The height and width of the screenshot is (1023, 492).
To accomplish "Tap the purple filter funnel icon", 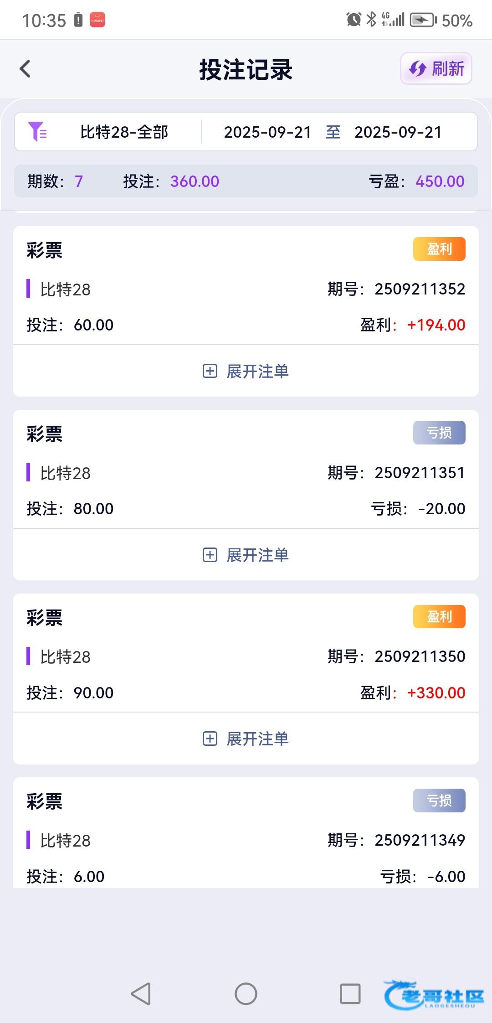I will [37, 132].
